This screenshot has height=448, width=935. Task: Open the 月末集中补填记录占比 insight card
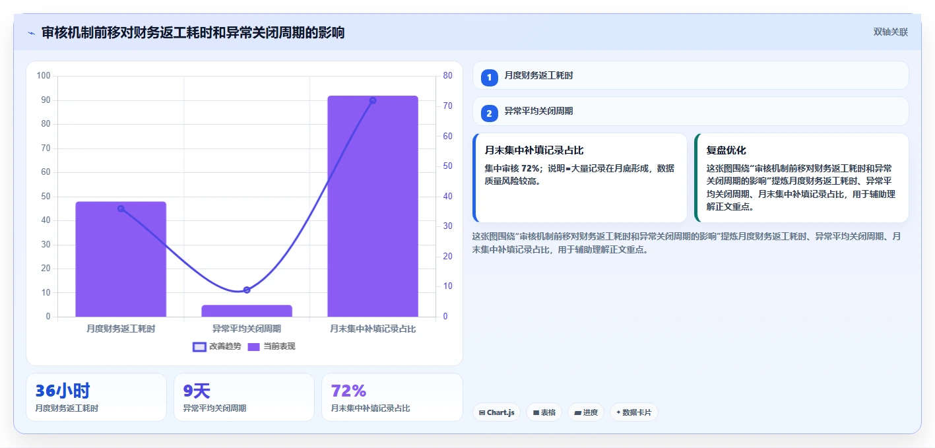[580, 178]
